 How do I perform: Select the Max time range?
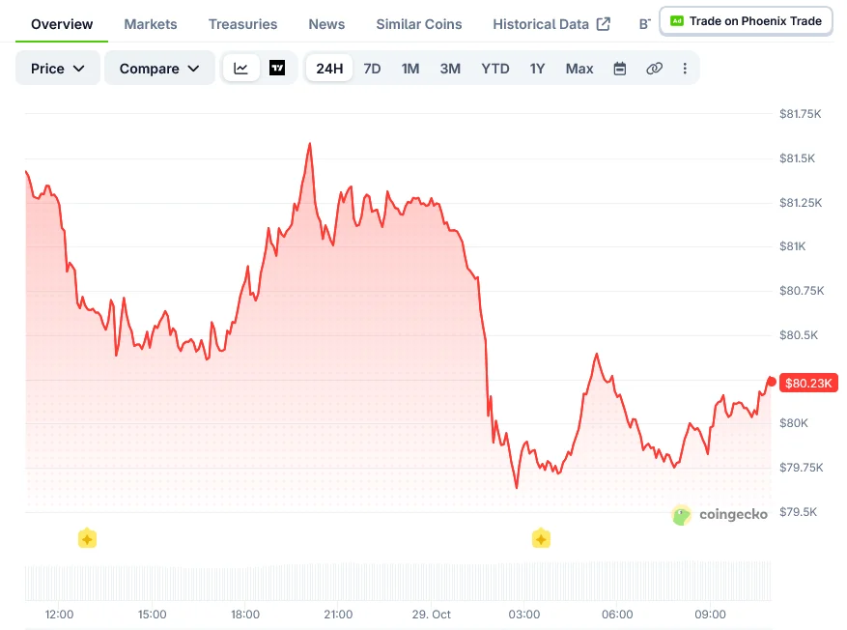point(579,69)
